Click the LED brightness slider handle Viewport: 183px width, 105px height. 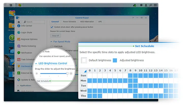pos(67,74)
